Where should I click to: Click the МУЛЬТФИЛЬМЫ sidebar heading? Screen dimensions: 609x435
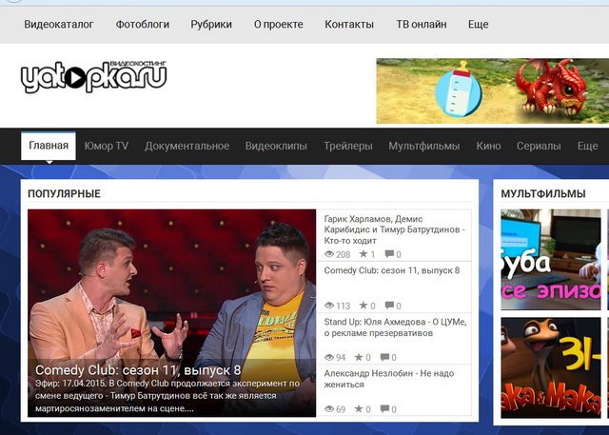tap(543, 194)
